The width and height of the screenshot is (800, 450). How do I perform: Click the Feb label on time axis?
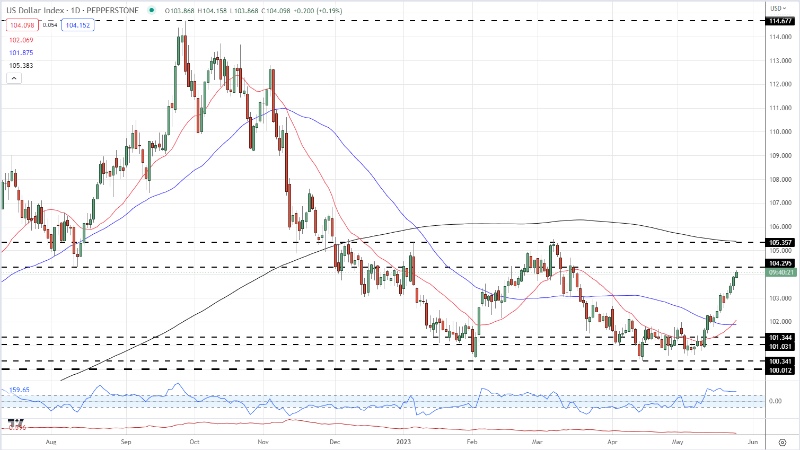tap(472, 442)
